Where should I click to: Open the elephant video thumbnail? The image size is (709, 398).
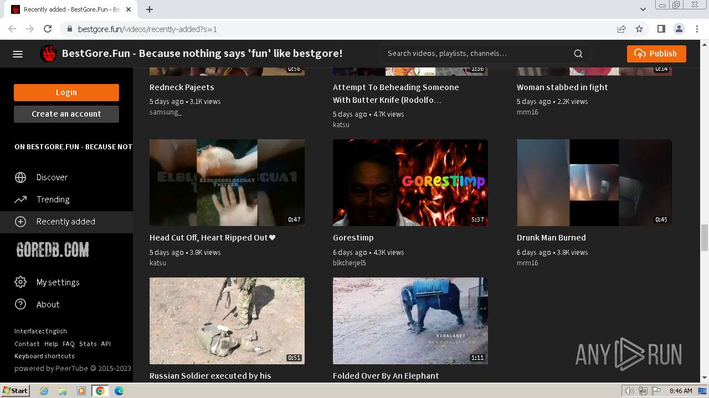tap(410, 321)
